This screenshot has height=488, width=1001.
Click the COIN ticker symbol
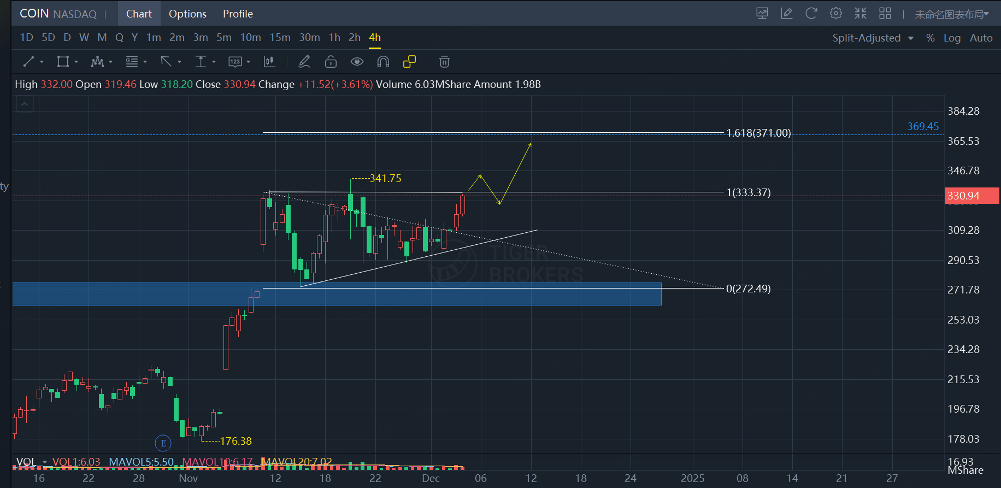point(34,14)
